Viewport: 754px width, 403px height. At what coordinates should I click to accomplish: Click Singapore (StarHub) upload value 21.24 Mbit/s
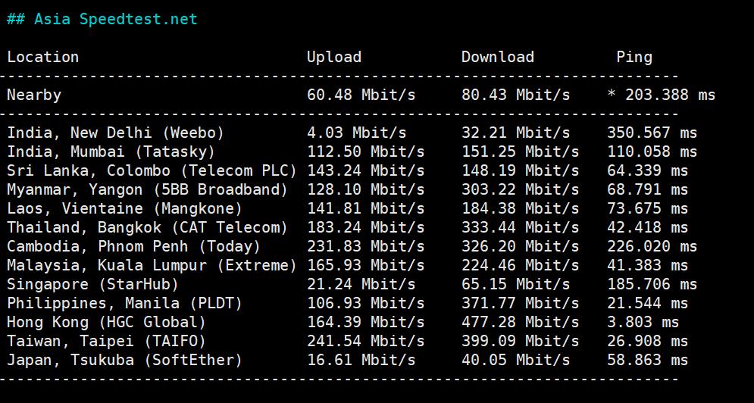point(361,284)
